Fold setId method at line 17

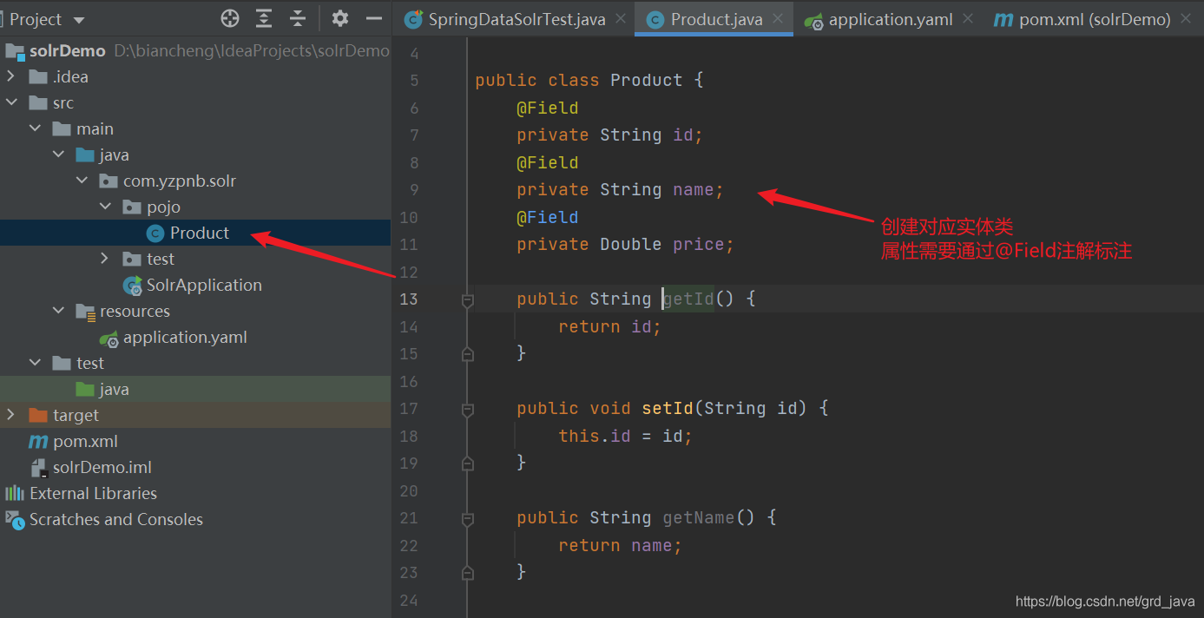point(468,409)
